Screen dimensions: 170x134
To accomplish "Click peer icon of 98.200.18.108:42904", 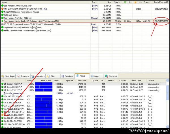I will 2,99.
